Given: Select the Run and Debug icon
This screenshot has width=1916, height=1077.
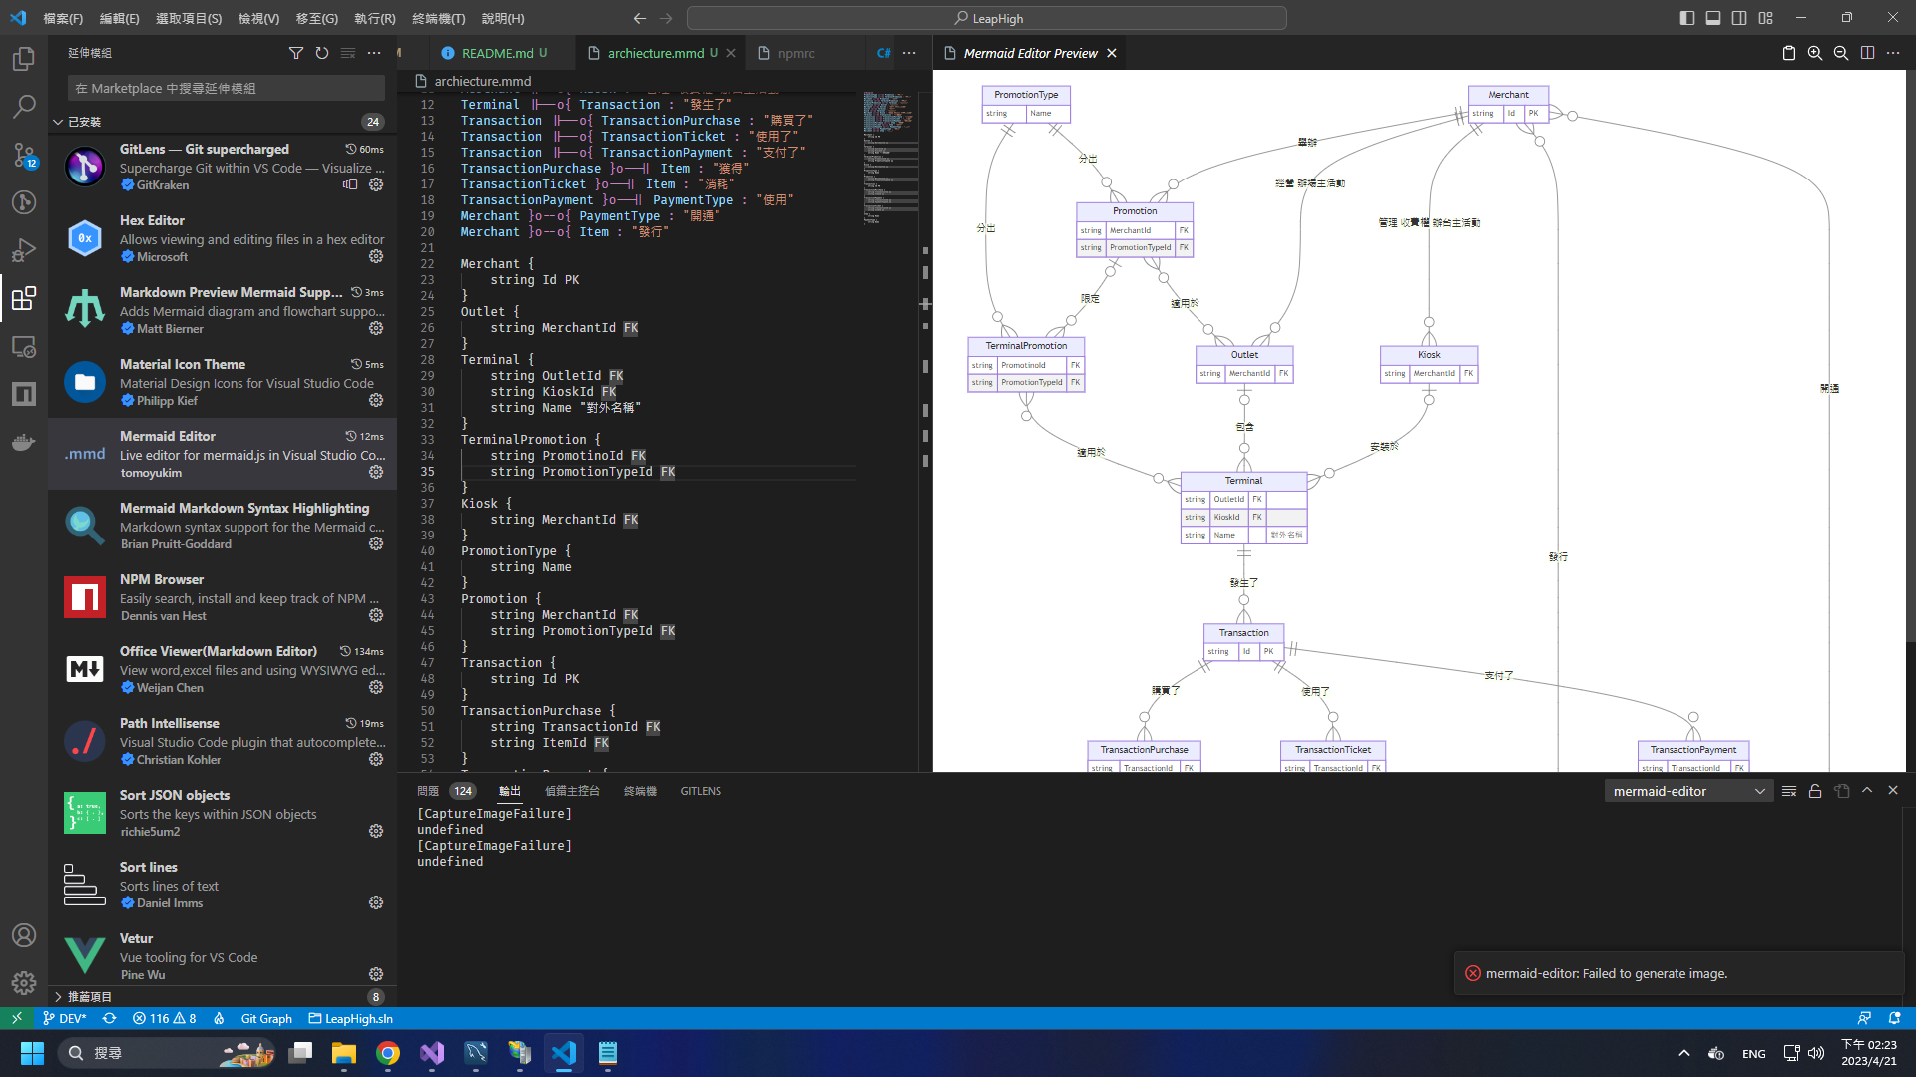Looking at the screenshot, I should click(24, 250).
